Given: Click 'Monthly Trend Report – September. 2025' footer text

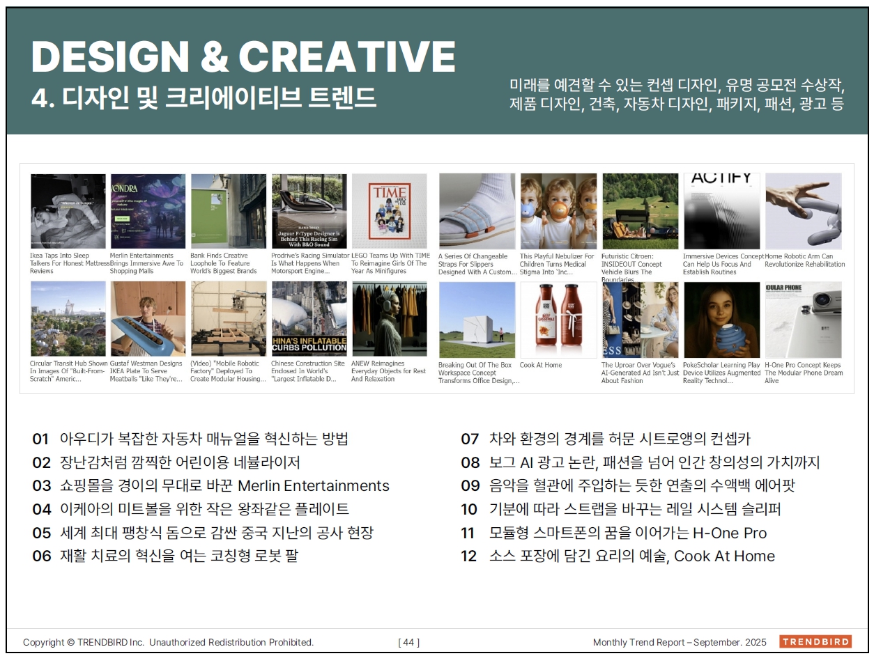Looking at the screenshot, I should (x=680, y=642).
